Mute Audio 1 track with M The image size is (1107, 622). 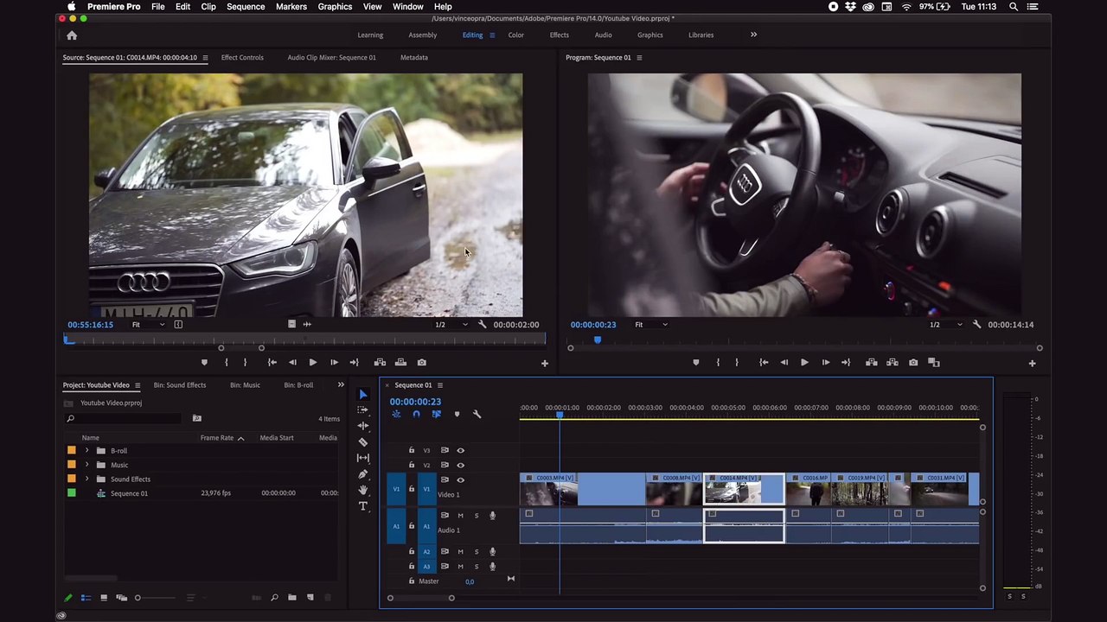click(x=460, y=516)
